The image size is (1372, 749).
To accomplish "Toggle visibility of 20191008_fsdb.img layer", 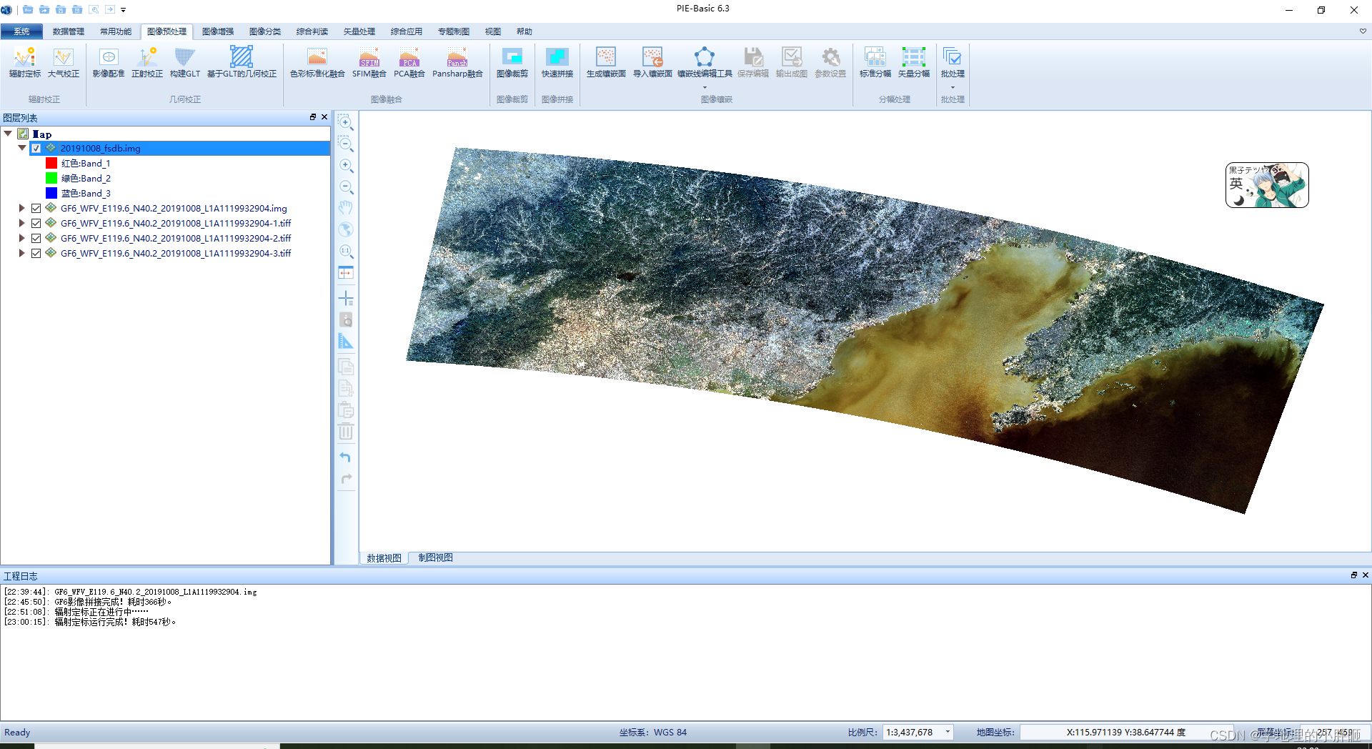I will pyautogui.click(x=36, y=148).
